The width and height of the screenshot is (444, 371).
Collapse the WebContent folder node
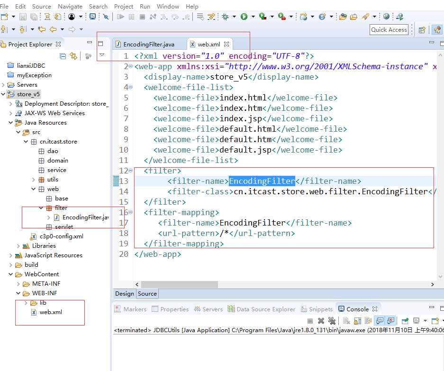[11, 274]
